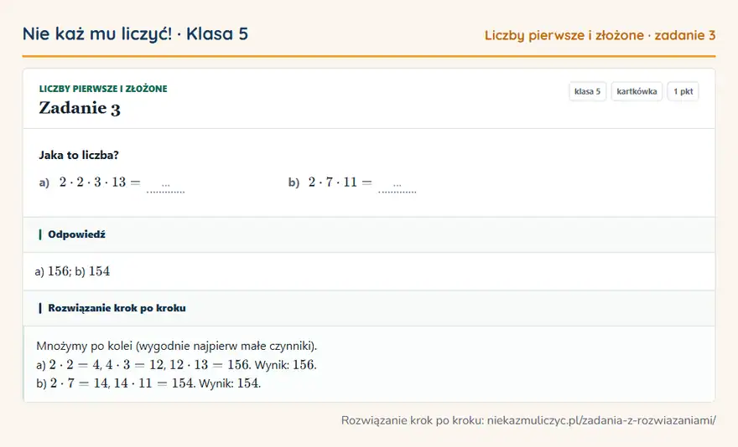Click the sentence 'Mnożymy po kolei (wygodnie najpierw małe czynniki).'
Image resolution: width=738 pixels, height=447 pixels.
coord(176,347)
